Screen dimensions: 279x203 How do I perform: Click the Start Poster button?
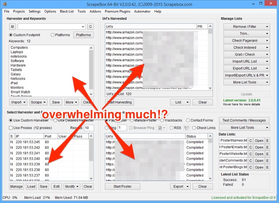click(x=122, y=187)
